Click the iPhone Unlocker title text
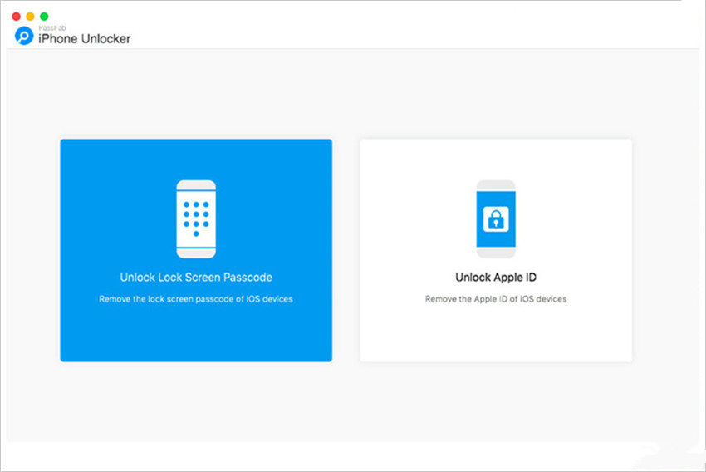Screen dimensions: 706x472 [84, 39]
